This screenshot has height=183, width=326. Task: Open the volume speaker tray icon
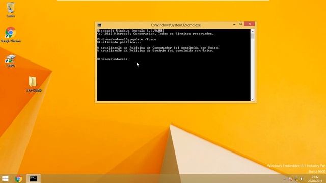301,179
